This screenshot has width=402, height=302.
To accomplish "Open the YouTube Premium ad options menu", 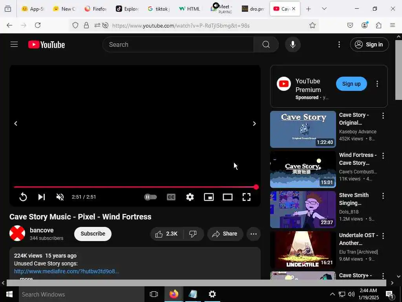I will click(x=377, y=84).
